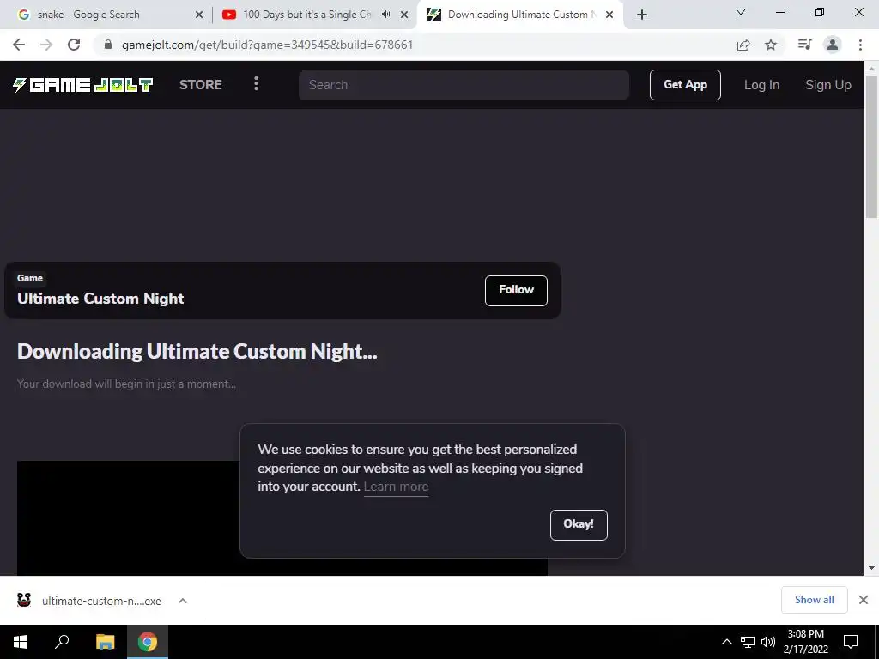Open the downloaded ultimate-custom-n....exe file

[x=89, y=601]
